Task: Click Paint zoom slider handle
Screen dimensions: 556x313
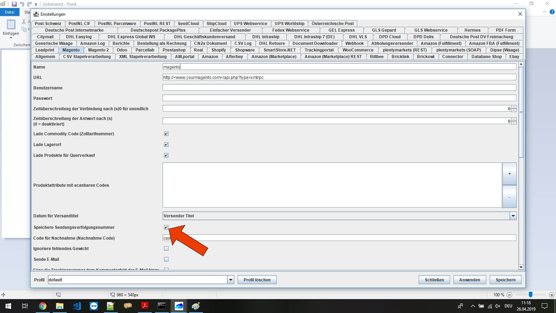Action: point(531,295)
